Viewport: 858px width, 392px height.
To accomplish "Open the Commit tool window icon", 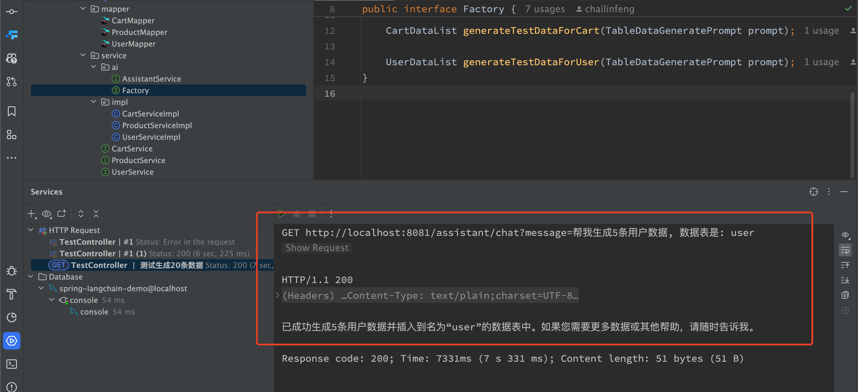I will (x=12, y=12).
